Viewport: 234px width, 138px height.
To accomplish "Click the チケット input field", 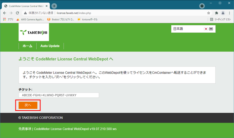I will (59, 95).
